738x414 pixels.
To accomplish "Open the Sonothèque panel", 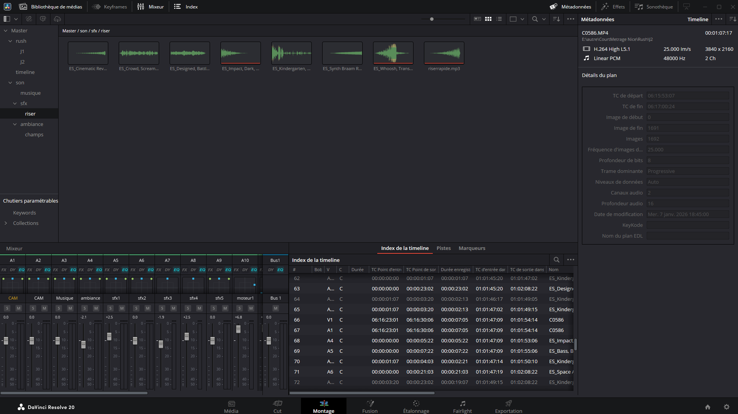I will point(654,7).
